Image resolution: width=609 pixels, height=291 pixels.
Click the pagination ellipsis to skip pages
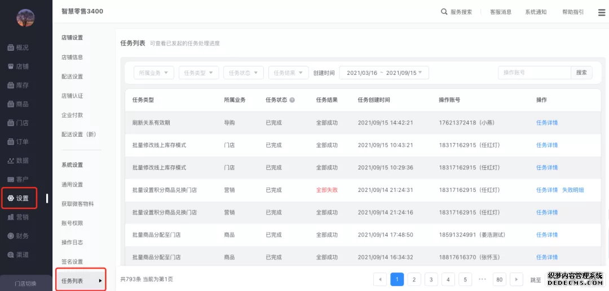pos(482,279)
